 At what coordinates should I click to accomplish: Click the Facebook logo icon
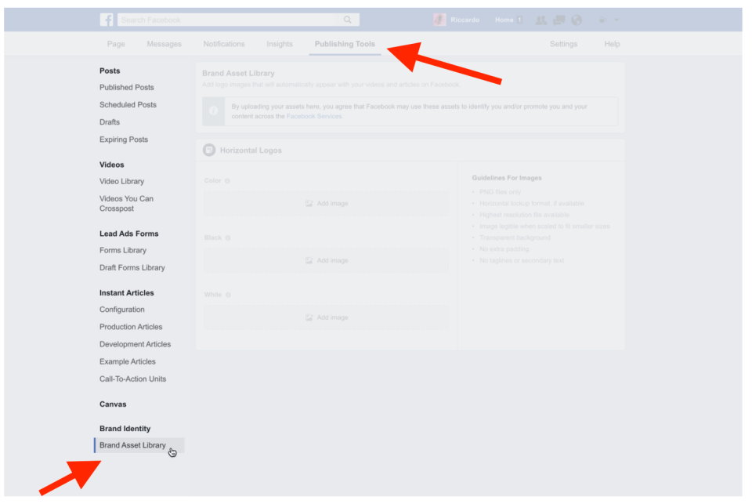(x=107, y=20)
